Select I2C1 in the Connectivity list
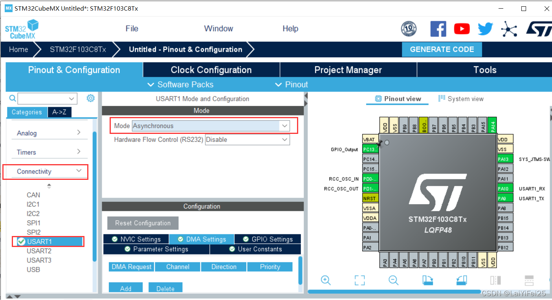Viewport: 552px width, 300px height. (33, 204)
